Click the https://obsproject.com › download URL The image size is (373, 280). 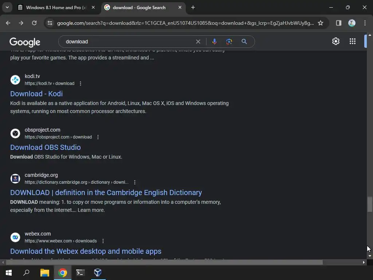pyautogui.click(x=58, y=137)
